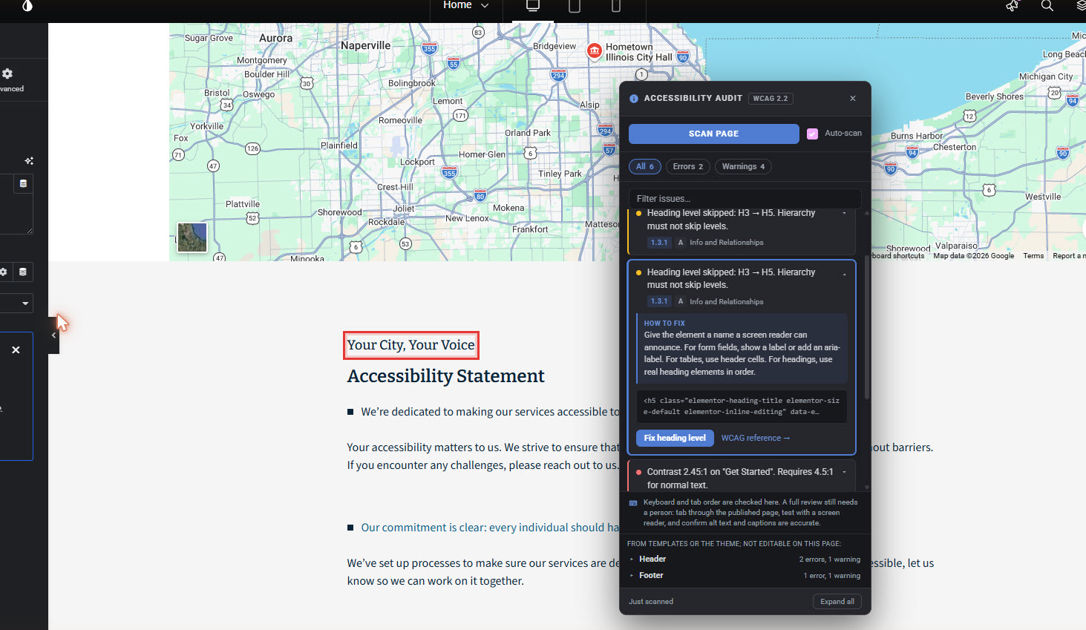This screenshot has height=630, width=1086.
Task: Switch map to satellite view thumbnail
Action: 192,237
